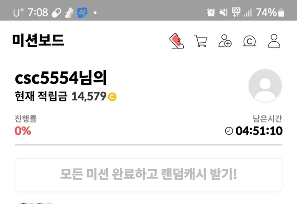Tap the 미션보드 title

tap(38, 40)
